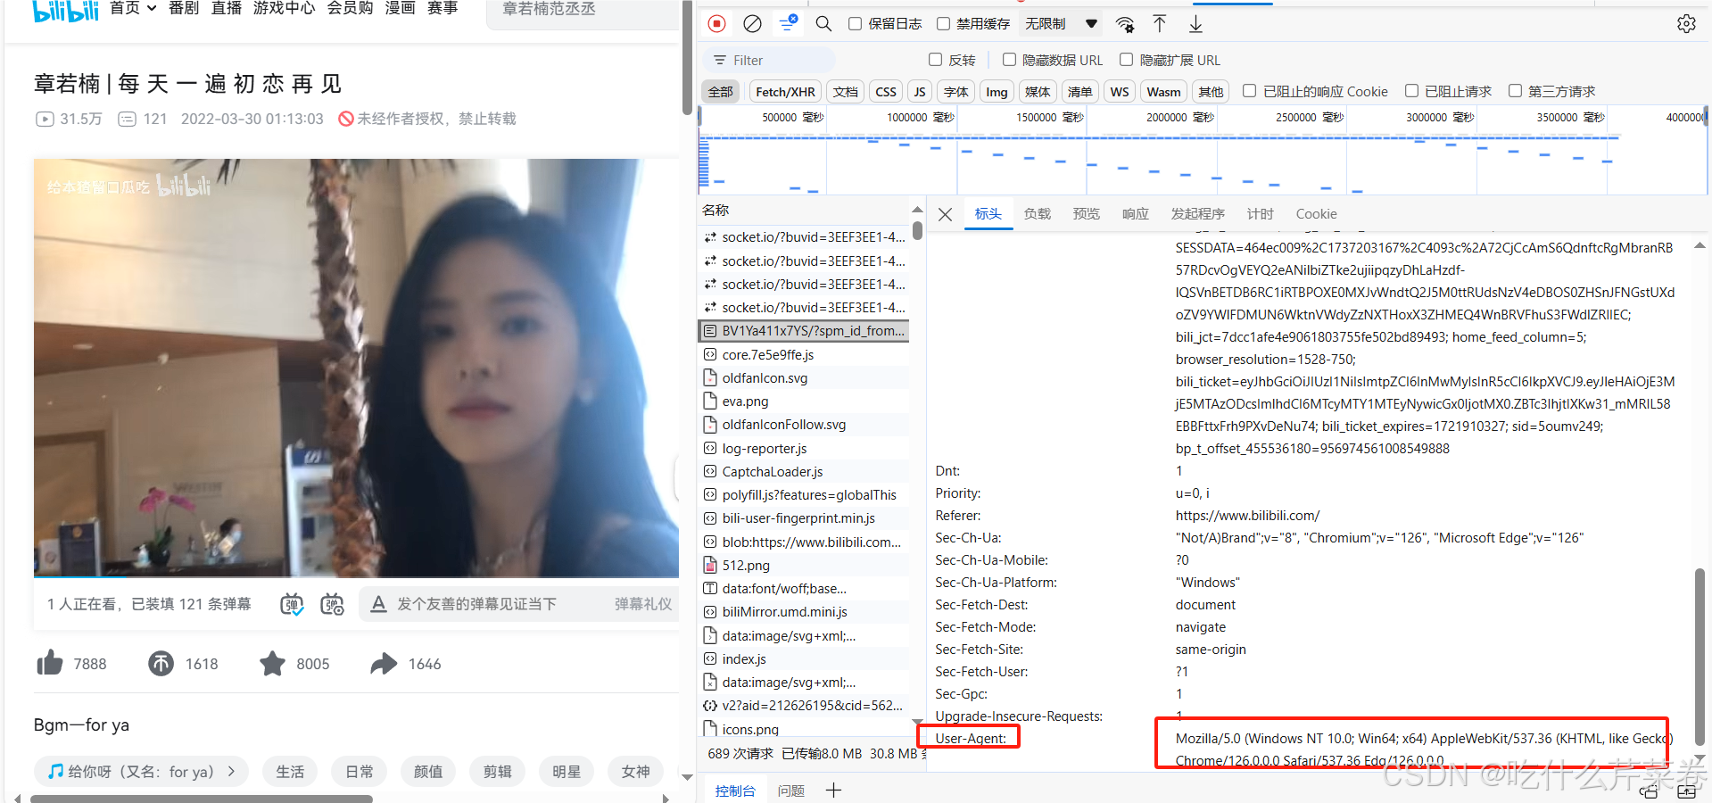Click the like thumbs-up icon
Image resolution: width=1712 pixels, height=803 pixels.
pos(50,663)
